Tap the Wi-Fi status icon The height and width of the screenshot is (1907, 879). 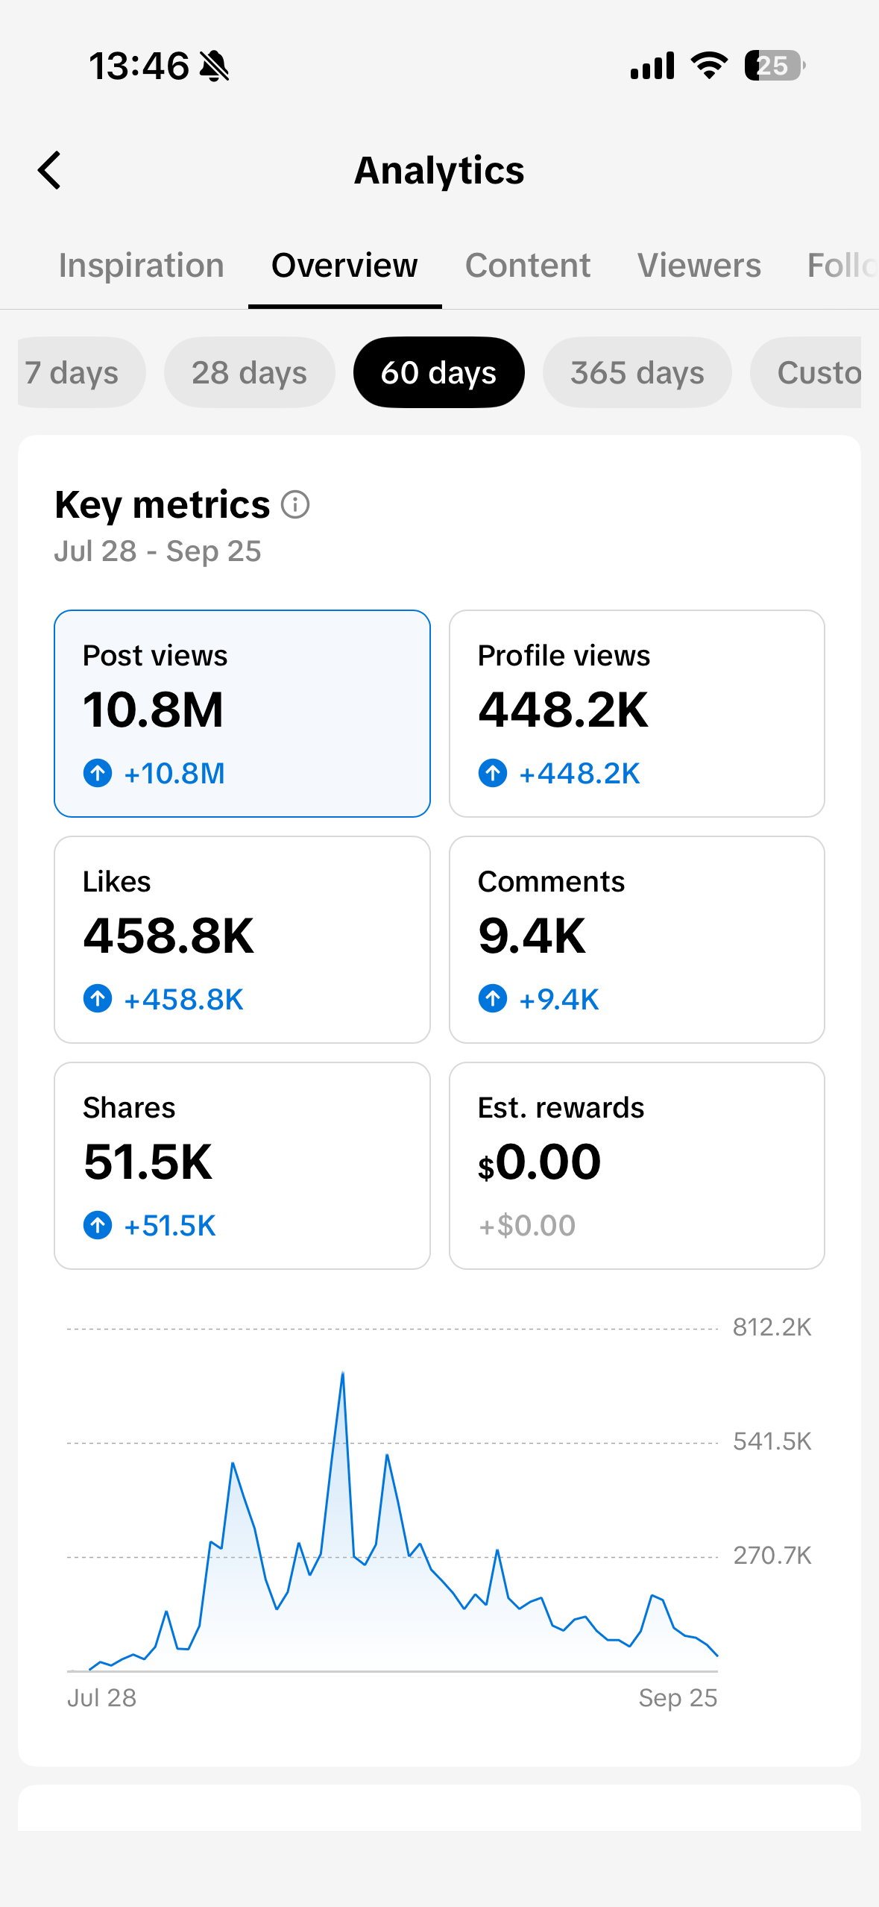pos(709,66)
